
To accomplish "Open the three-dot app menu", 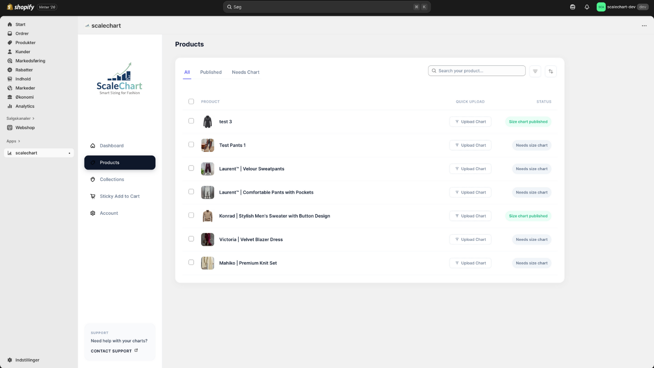I will pyautogui.click(x=644, y=26).
